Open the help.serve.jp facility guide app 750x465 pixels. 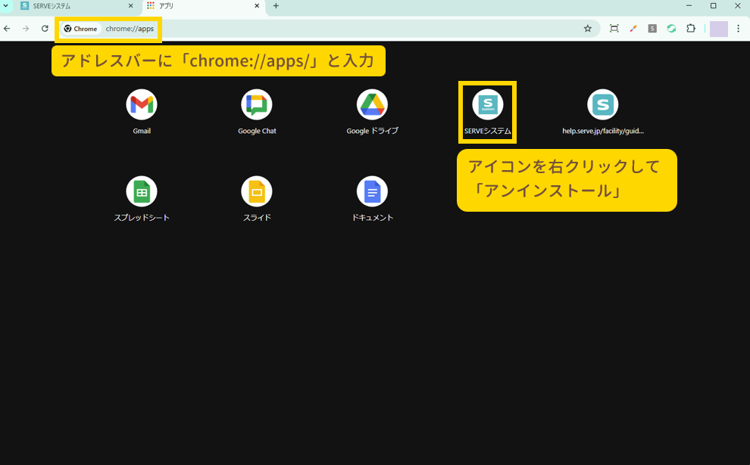602,105
